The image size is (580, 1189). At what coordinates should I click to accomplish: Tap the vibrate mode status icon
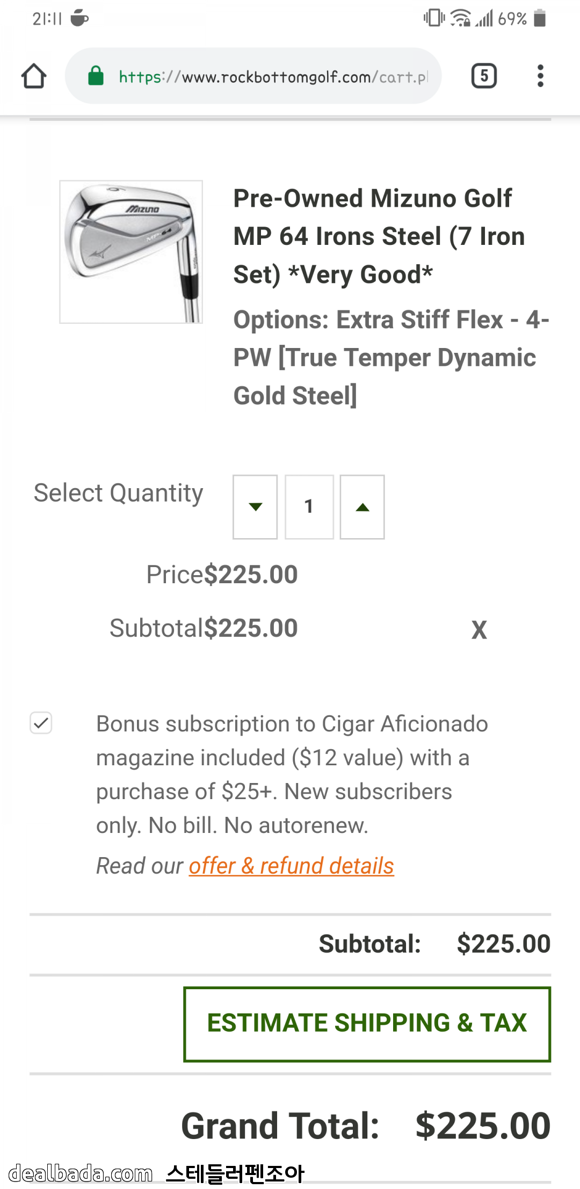[433, 18]
